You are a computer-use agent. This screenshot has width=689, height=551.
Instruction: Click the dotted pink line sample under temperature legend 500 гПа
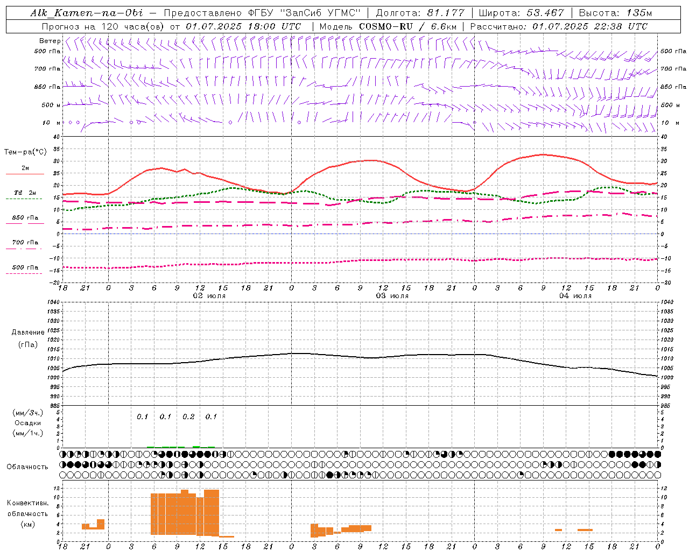pos(24,273)
